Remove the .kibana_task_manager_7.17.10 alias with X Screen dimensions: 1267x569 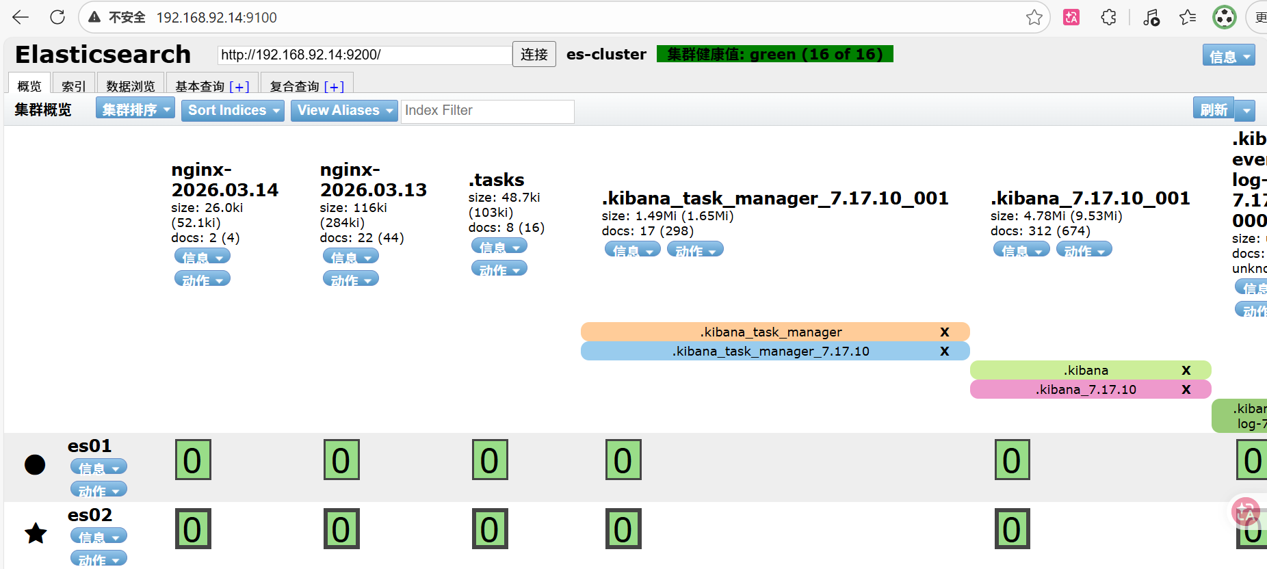click(945, 351)
